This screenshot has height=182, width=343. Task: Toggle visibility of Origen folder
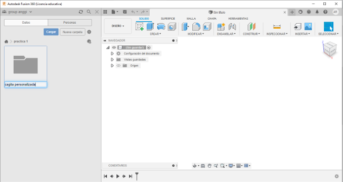coord(118,66)
